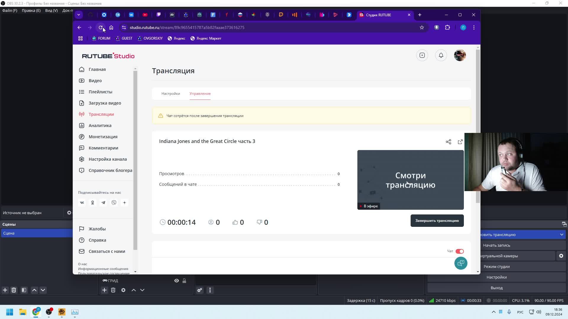The image size is (568, 319).
Task: Toggle lock on the ГРИД source
Action: (184, 281)
